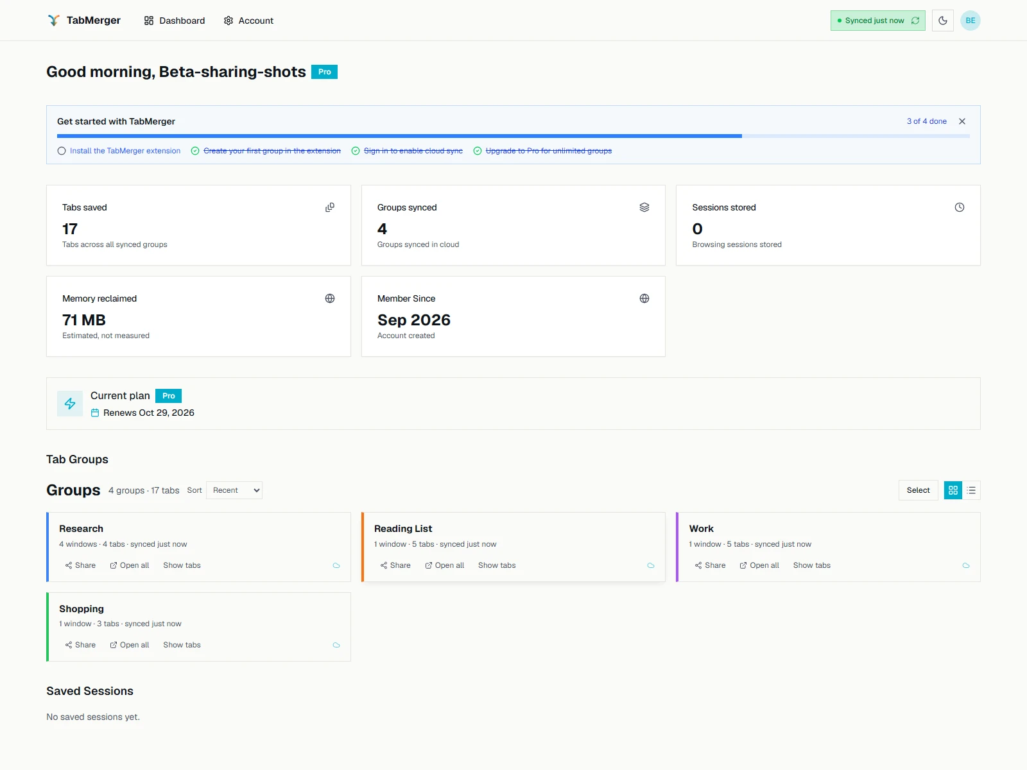Open the Account nav item

[248, 21]
